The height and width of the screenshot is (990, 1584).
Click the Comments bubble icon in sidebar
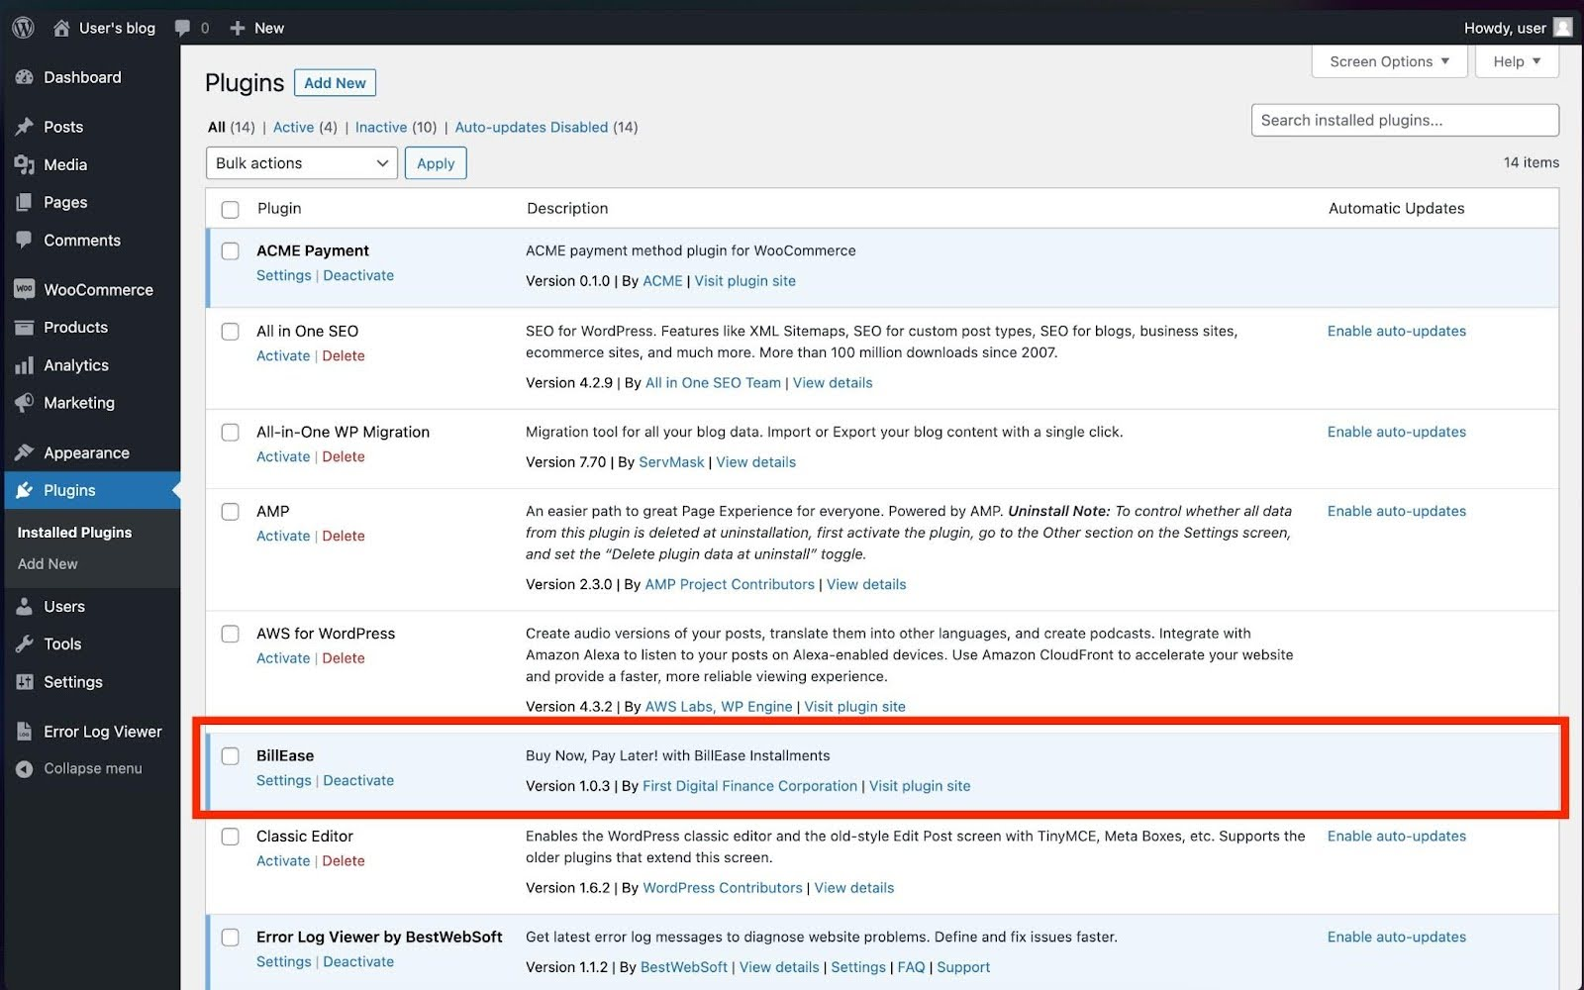[x=25, y=240]
